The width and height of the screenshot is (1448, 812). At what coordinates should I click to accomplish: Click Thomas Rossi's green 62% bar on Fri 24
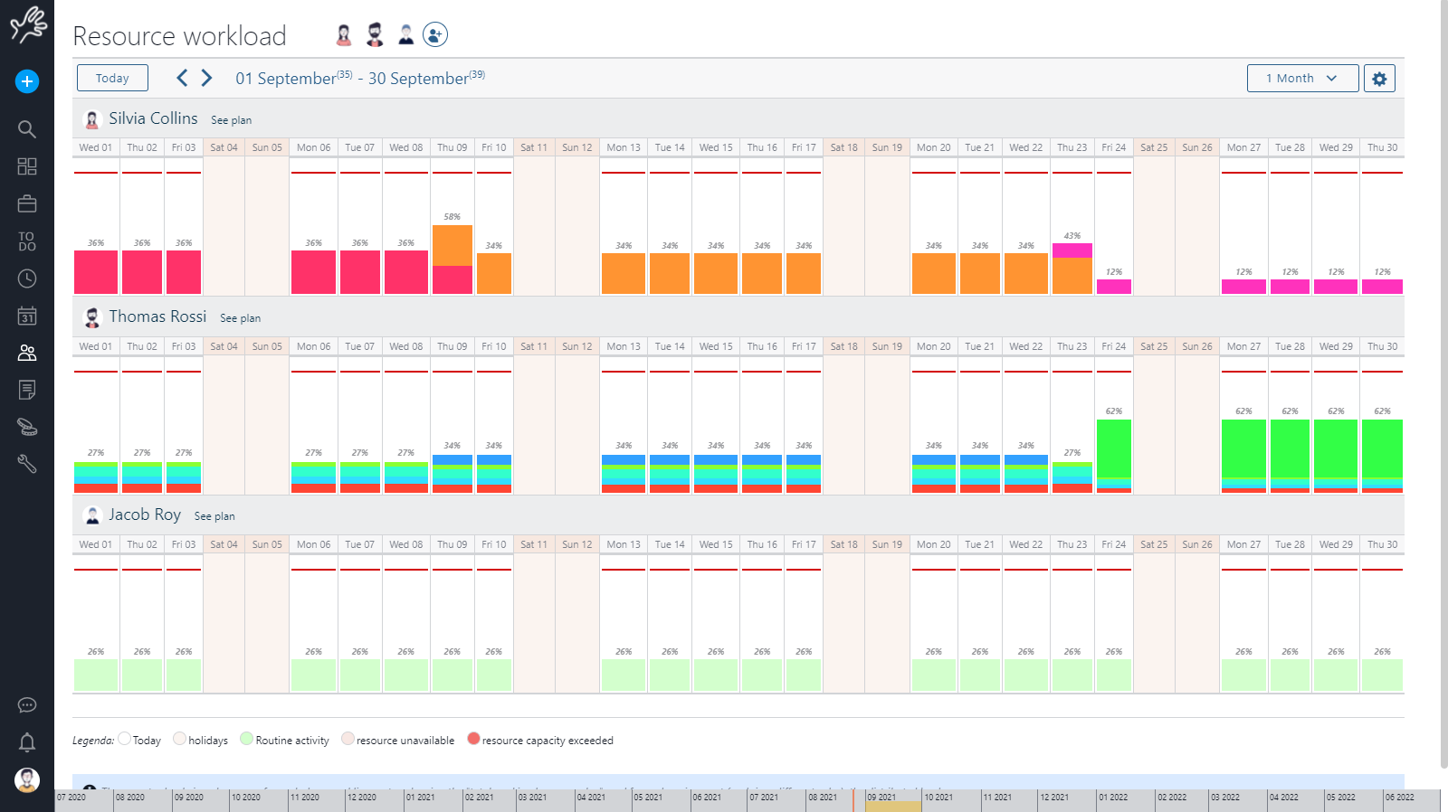tap(1114, 448)
